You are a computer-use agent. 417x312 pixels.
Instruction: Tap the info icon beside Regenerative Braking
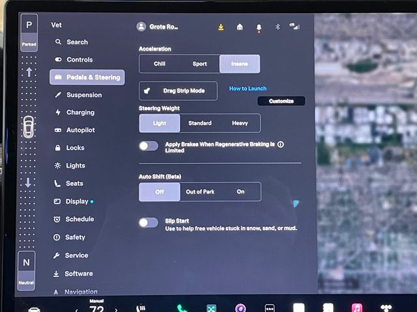click(281, 144)
